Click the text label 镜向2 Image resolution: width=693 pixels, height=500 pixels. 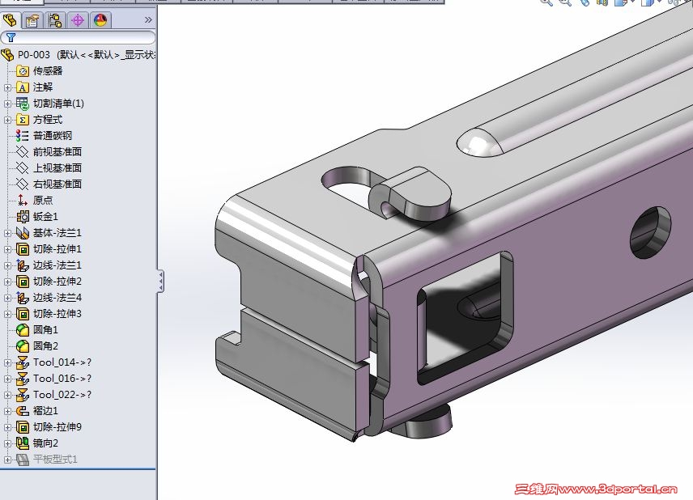tap(45, 443)
